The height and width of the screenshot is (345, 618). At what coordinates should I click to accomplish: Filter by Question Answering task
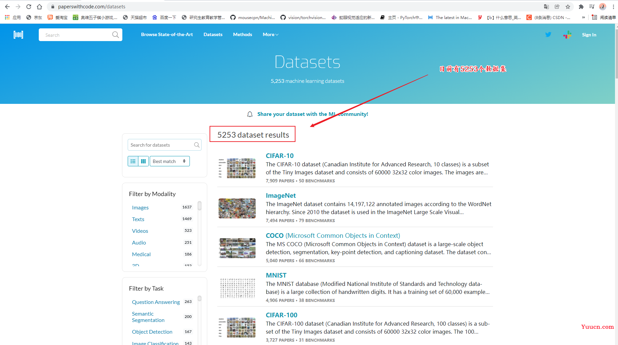click(156, 302)
